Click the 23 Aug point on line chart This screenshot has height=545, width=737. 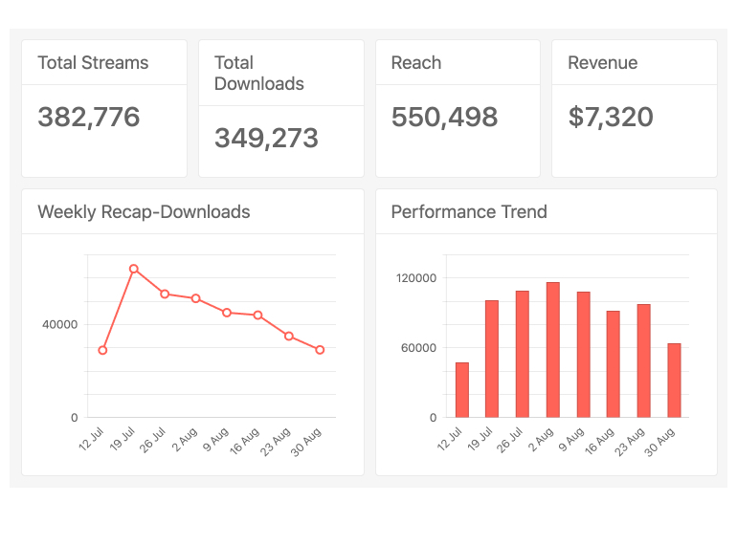pos(289,337)
